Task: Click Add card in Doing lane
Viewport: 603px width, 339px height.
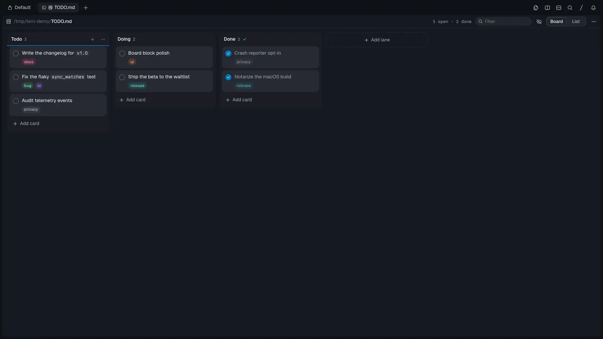Action: point(133,100)
